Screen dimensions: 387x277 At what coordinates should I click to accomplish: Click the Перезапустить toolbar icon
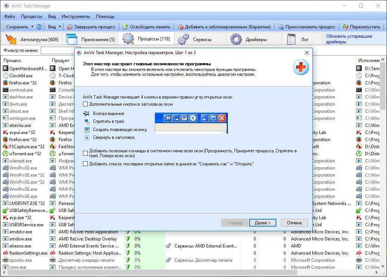point(346,27)
